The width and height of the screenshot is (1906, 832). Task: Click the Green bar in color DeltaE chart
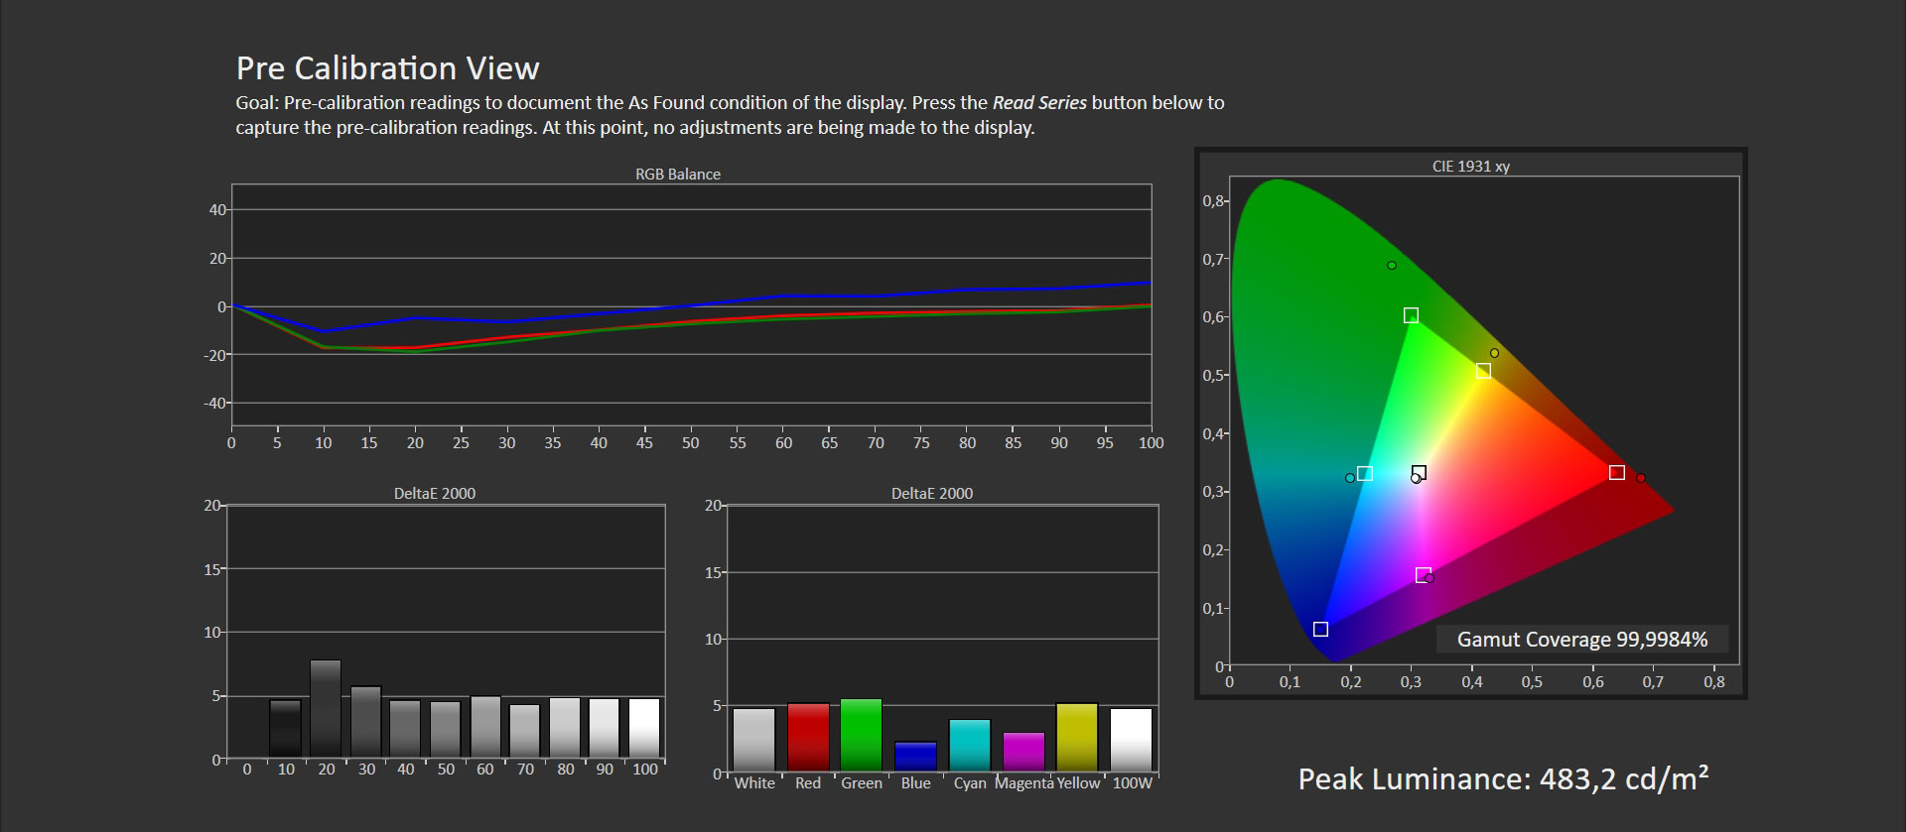pos(861,735)
